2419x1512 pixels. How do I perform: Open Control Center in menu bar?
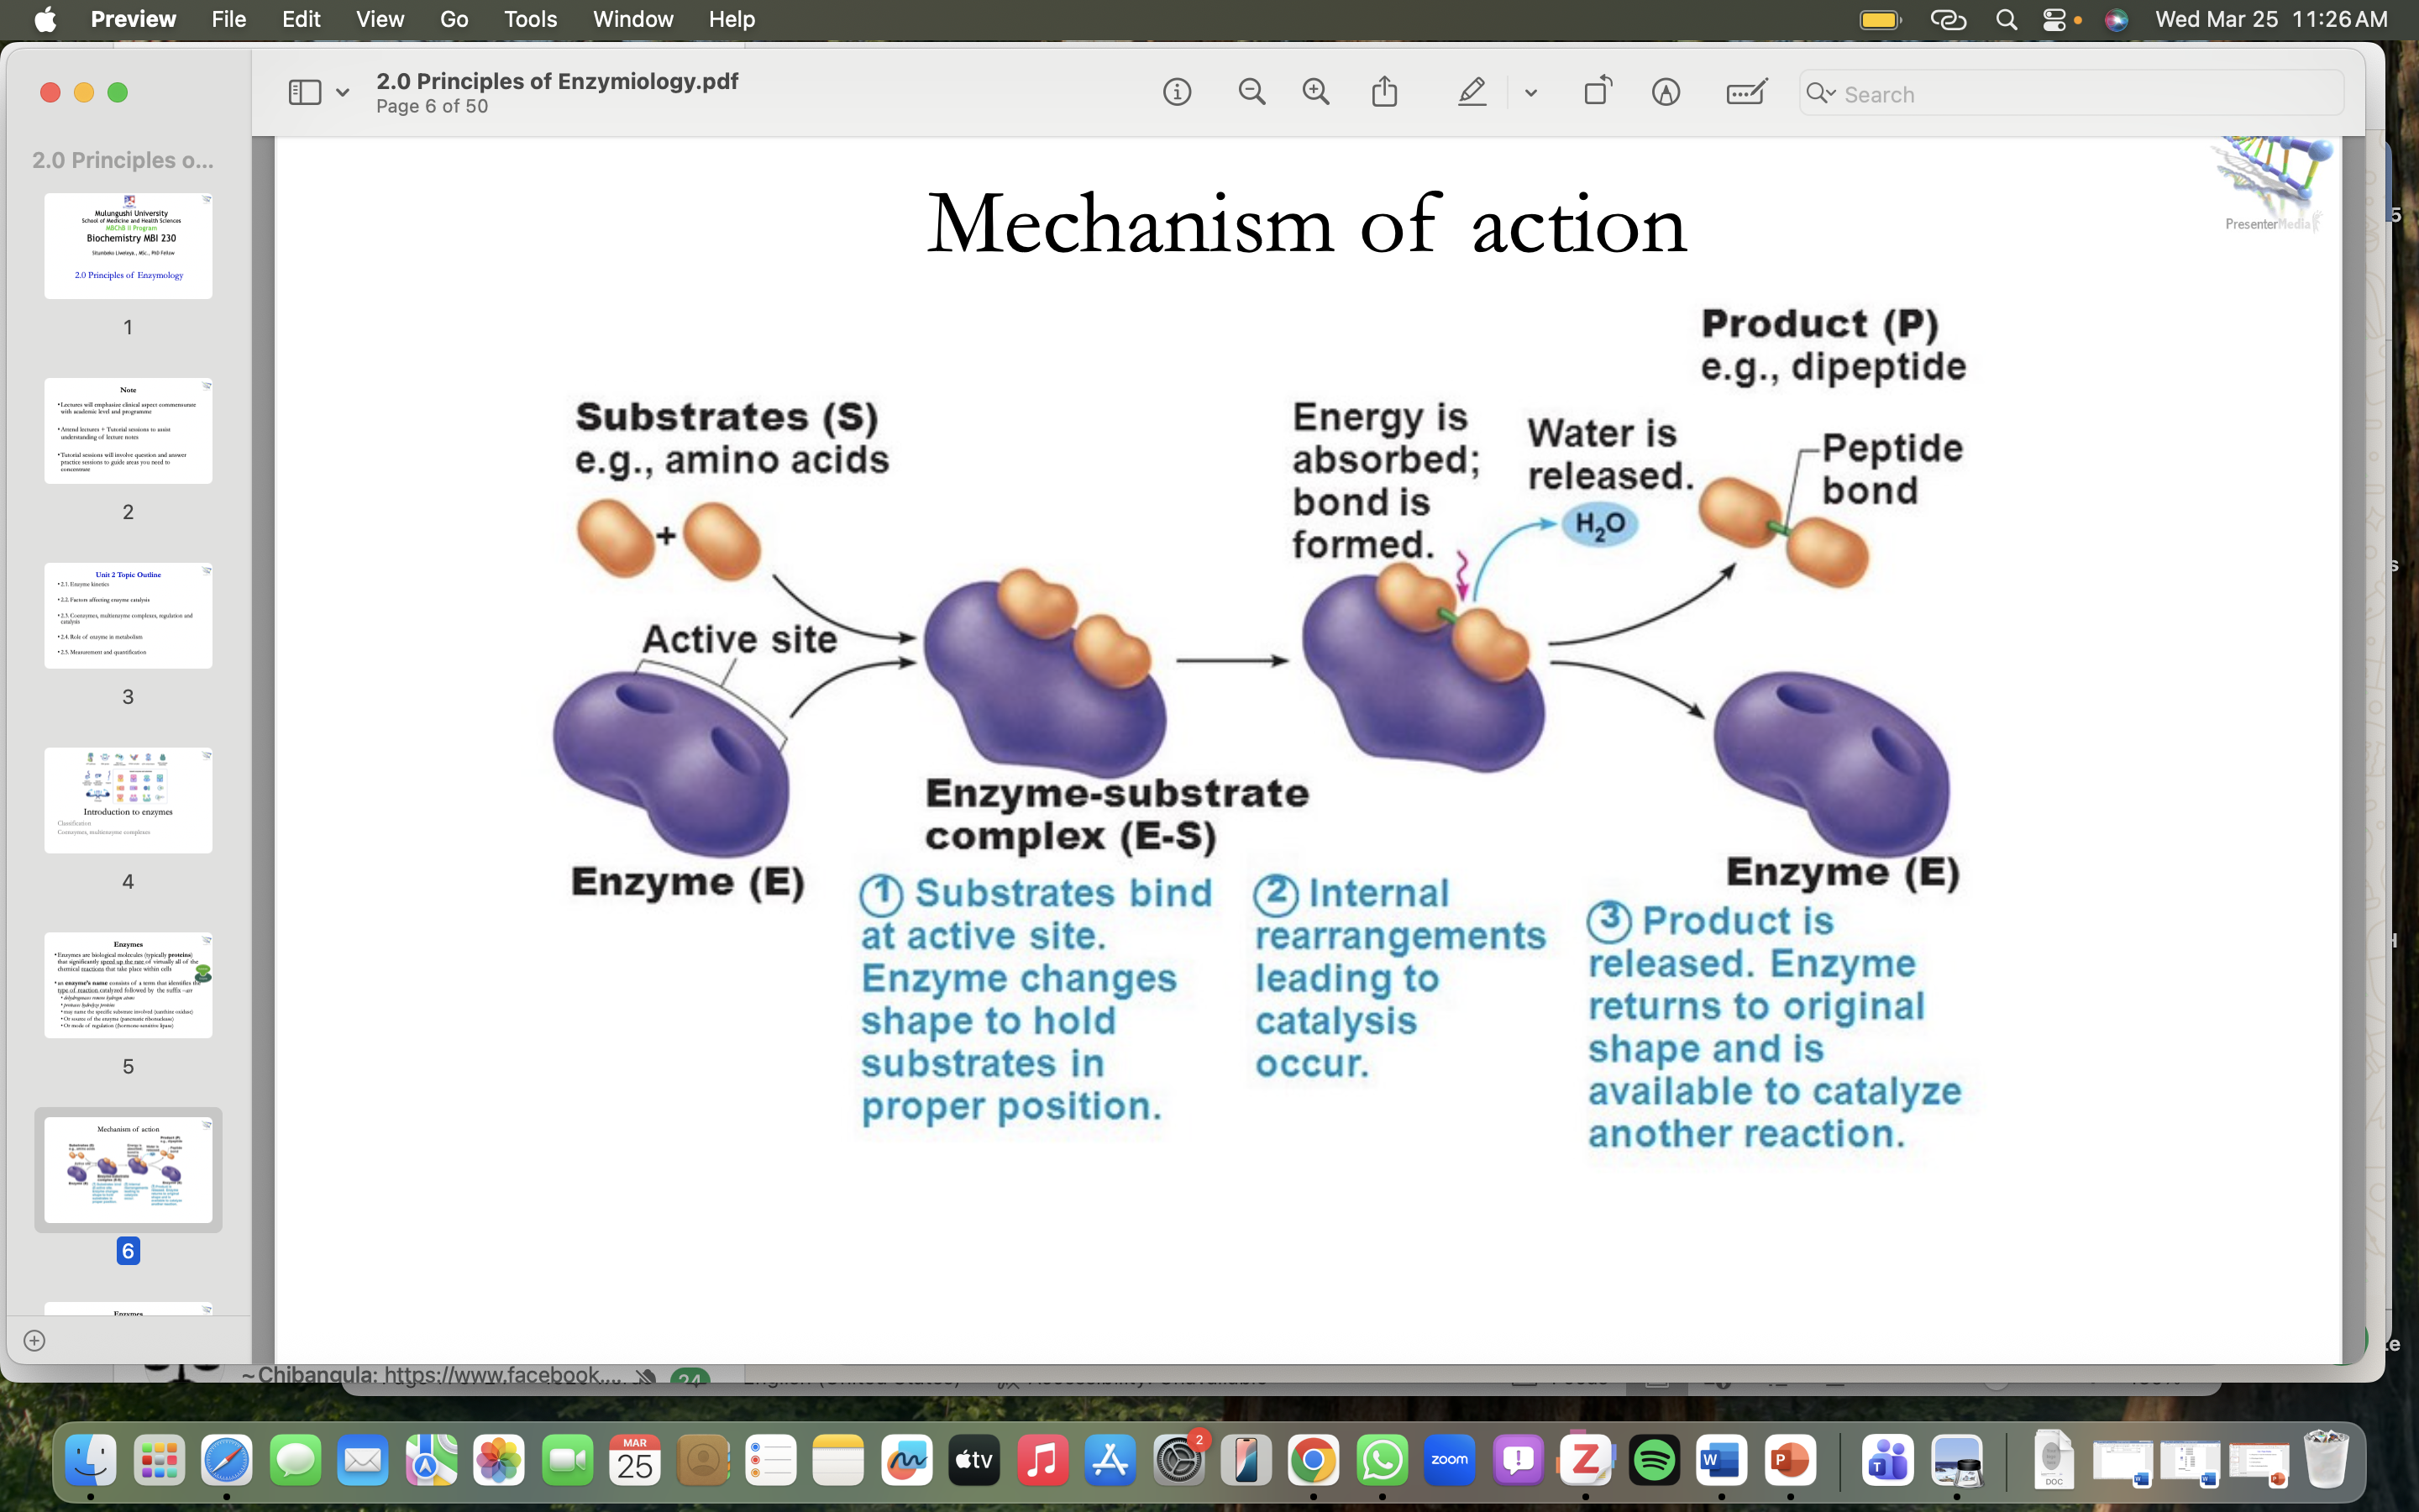2053,19
